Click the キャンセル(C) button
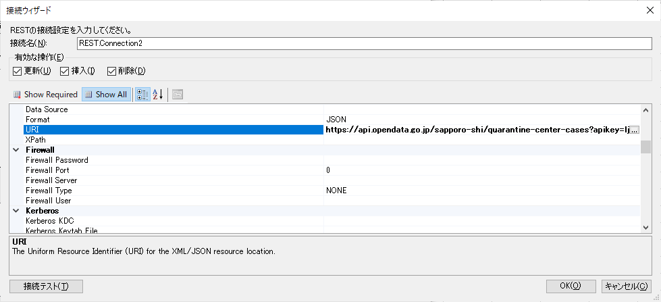This screenshot has width=661, height=302. tap(626, 286)
